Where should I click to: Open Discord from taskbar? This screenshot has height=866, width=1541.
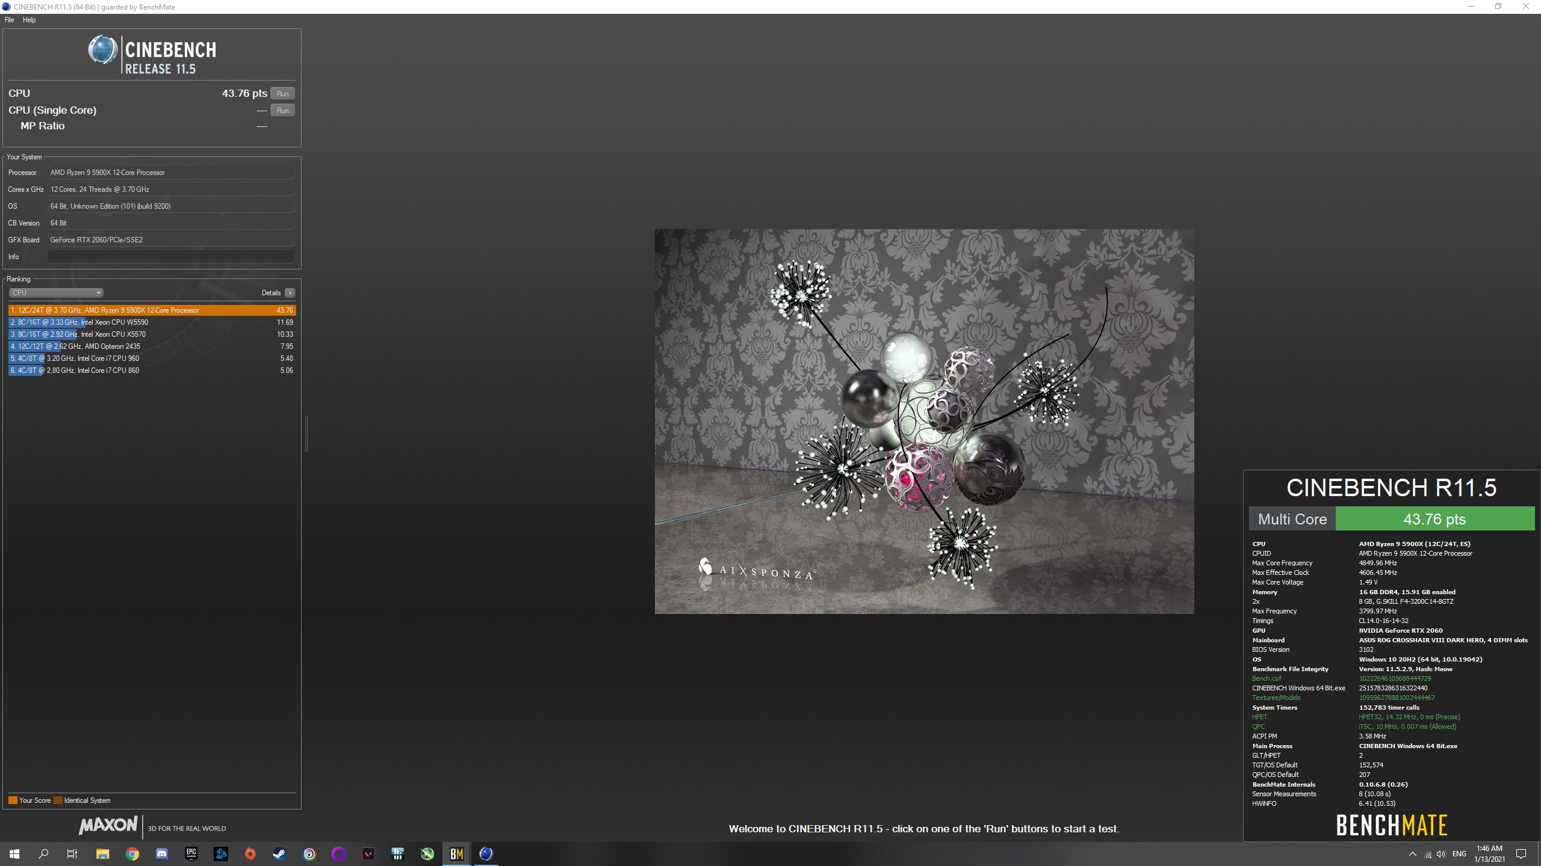click(x=162, y=854)
